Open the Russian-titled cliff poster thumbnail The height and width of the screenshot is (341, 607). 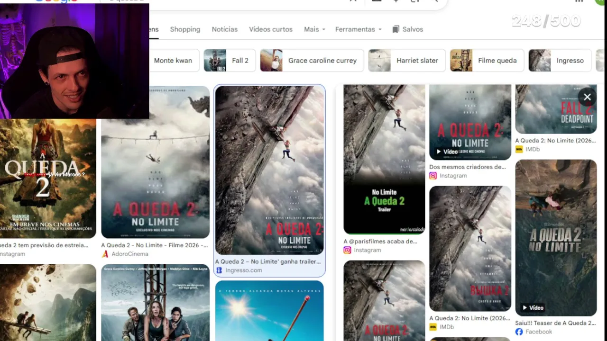coord(470,249)
